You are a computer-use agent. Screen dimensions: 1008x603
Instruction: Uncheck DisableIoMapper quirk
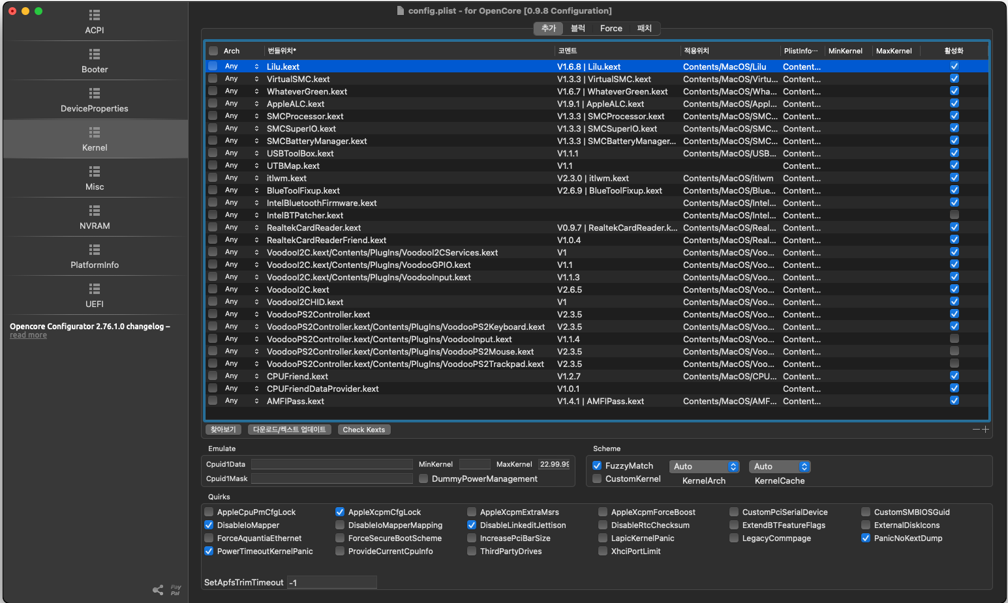tap(209, 525)
